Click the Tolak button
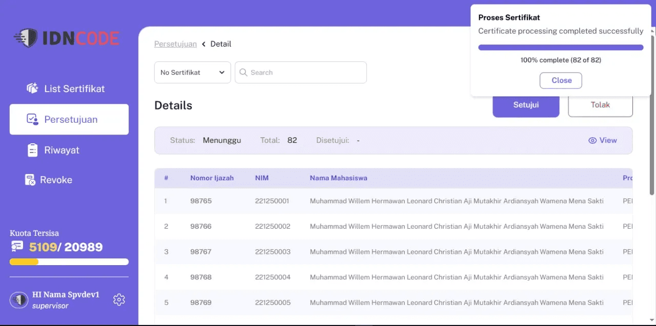Viewport: 656px width, 326px height. (x=600, y=105)
